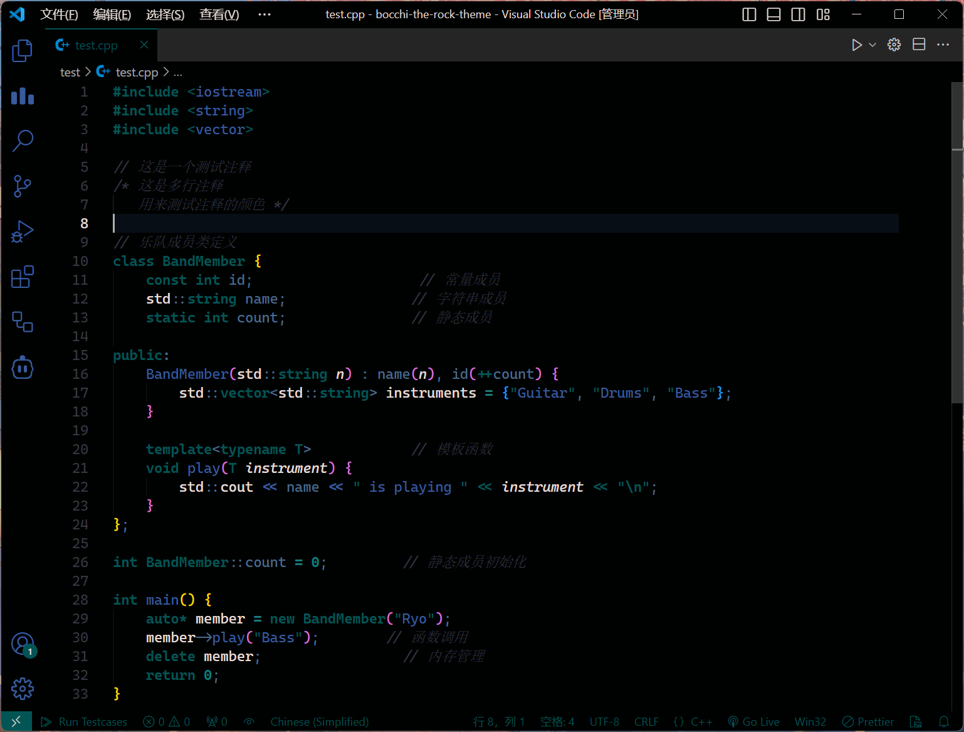Image resolution: width=964 pixels, height=732 pixels.
Task: Click the Prettier status bar button
Action: pyautogui.click(x=868, y=722)
